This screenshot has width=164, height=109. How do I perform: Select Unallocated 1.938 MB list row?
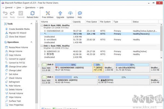click(100, 37)
